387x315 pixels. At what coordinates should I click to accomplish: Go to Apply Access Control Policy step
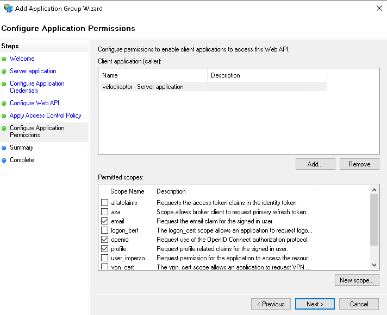(x=45, y=115)
